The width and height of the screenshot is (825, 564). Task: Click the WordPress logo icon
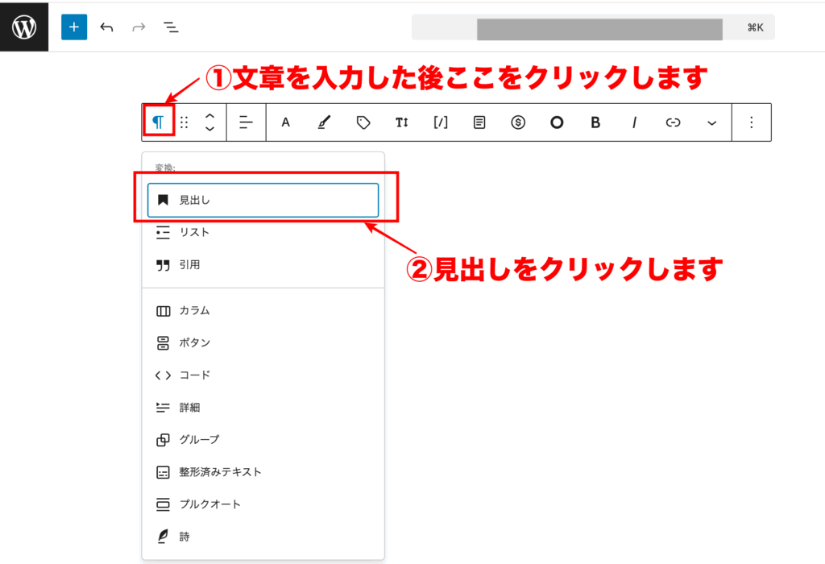tap(24, 27)
